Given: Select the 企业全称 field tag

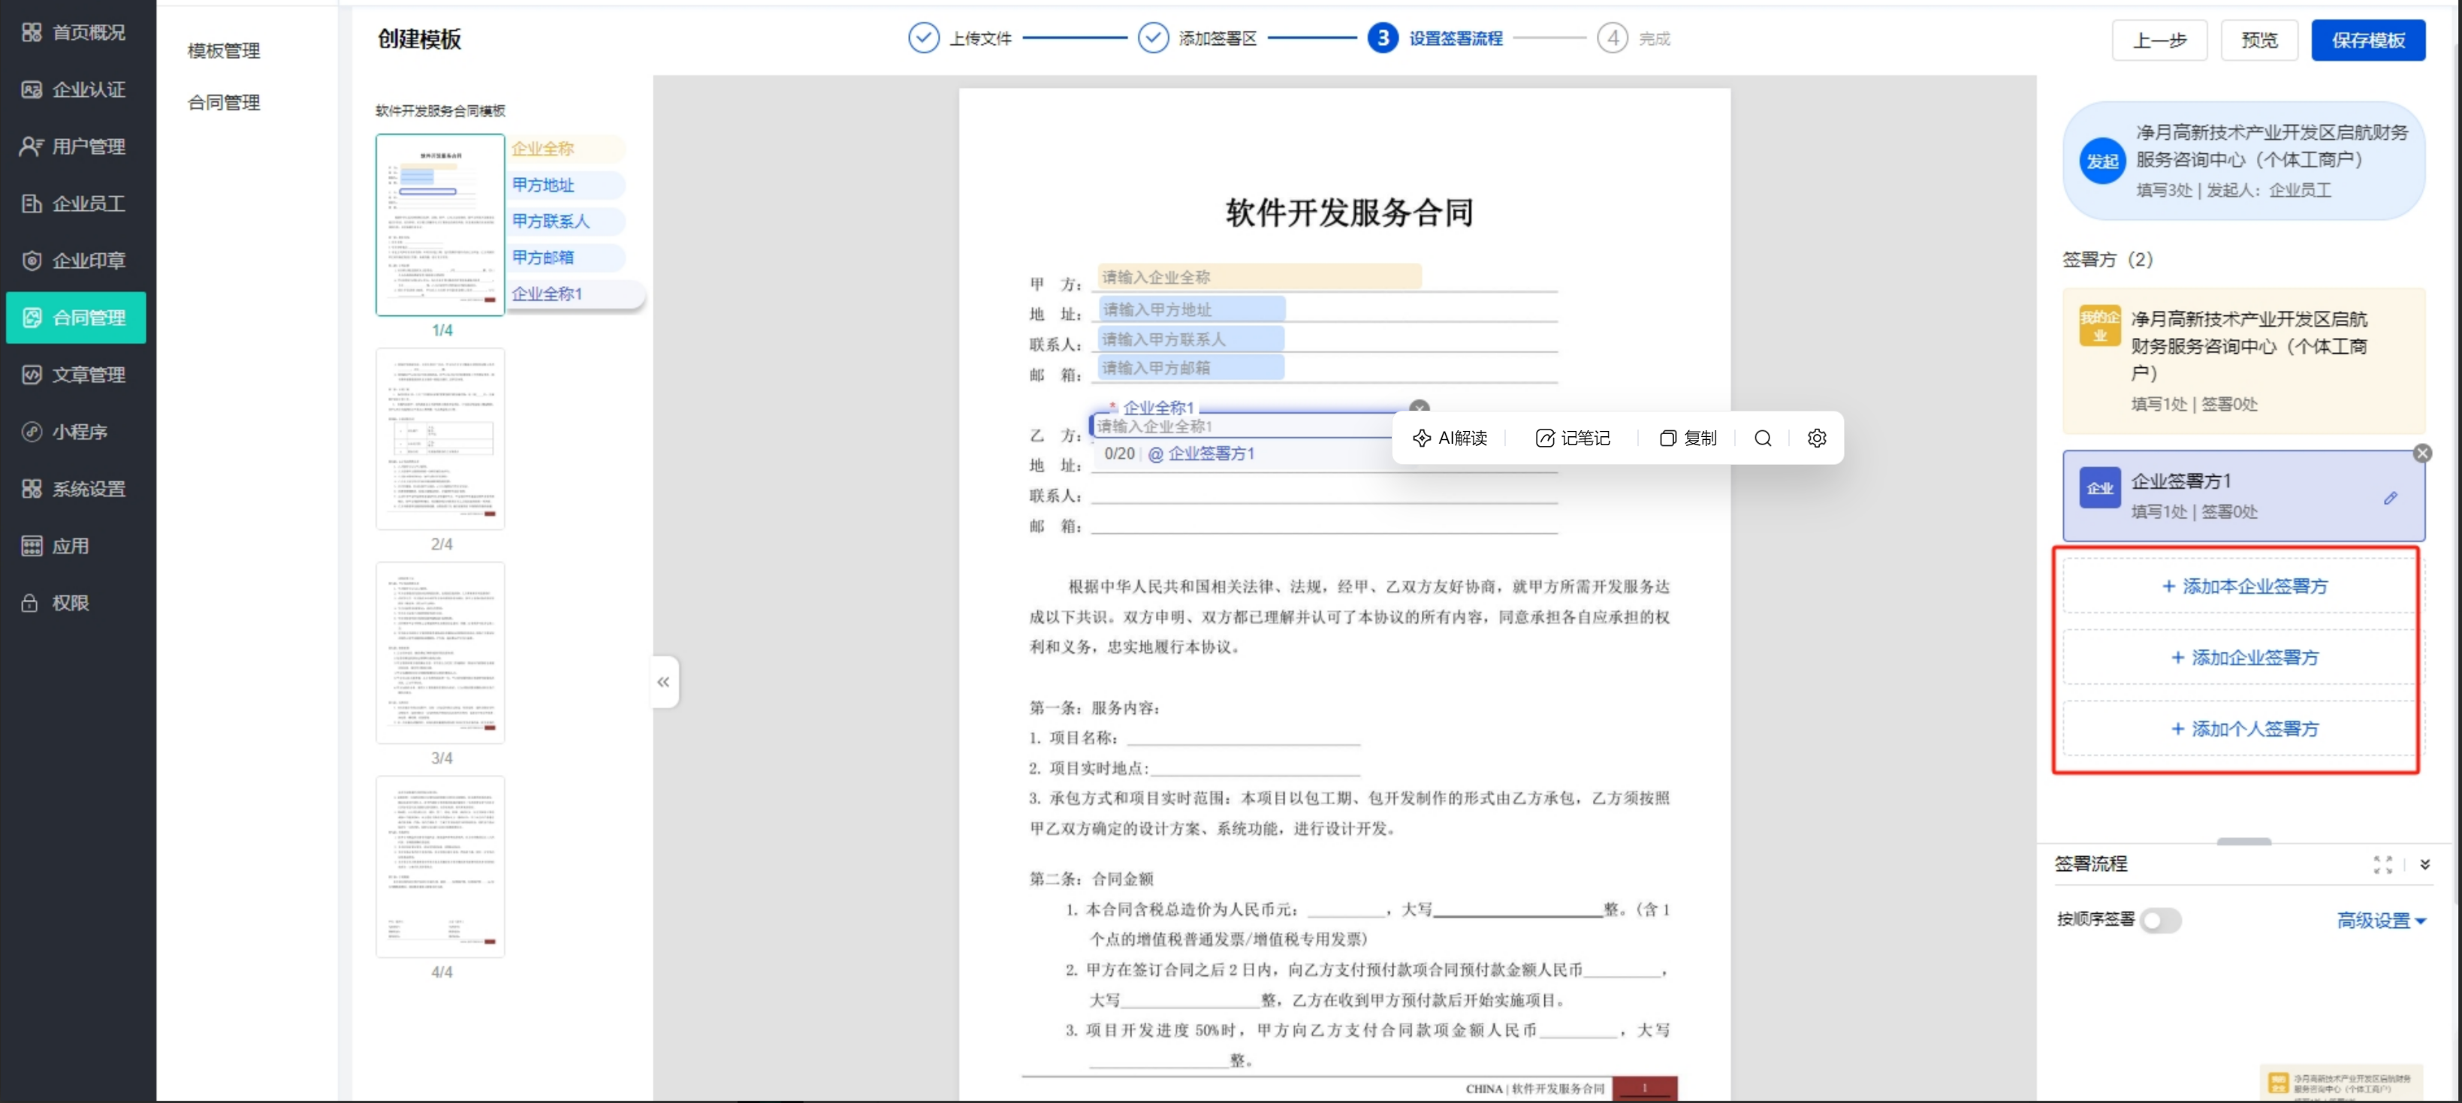Looking at the screenshot, I should click(566, 149).
